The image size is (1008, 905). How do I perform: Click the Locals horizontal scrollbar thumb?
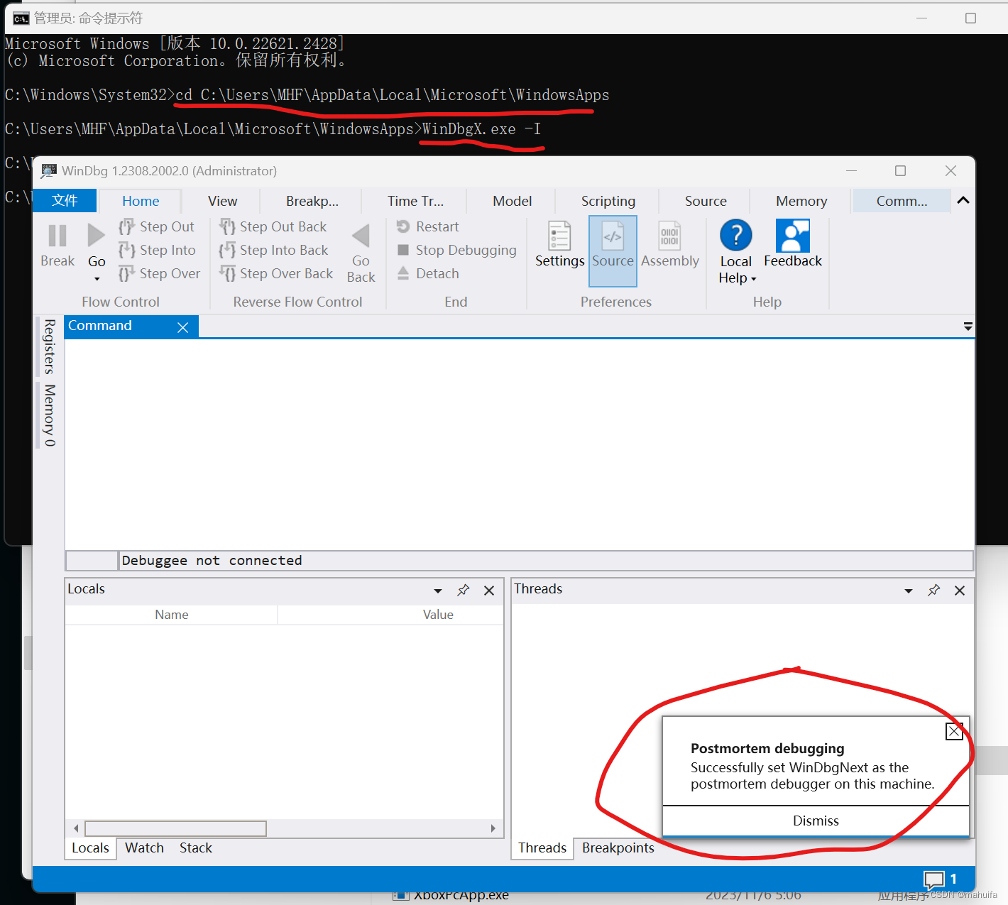click(x=175, y=828)
